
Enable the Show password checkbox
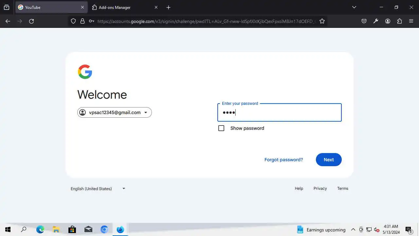click(x=221, y=128)
